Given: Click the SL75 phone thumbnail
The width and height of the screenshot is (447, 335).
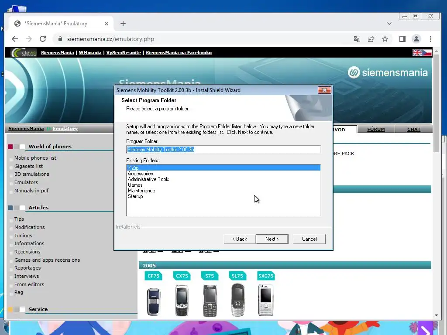Looking at the screenshot, I should tap(238, 300).
